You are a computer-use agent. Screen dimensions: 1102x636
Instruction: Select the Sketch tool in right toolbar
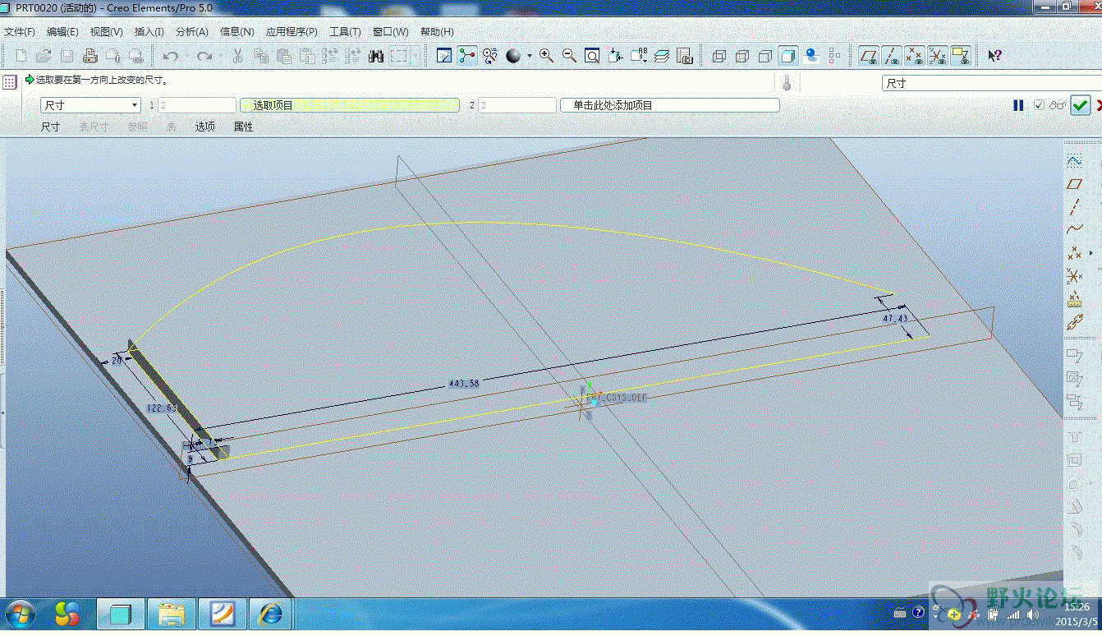point(1074,160)
